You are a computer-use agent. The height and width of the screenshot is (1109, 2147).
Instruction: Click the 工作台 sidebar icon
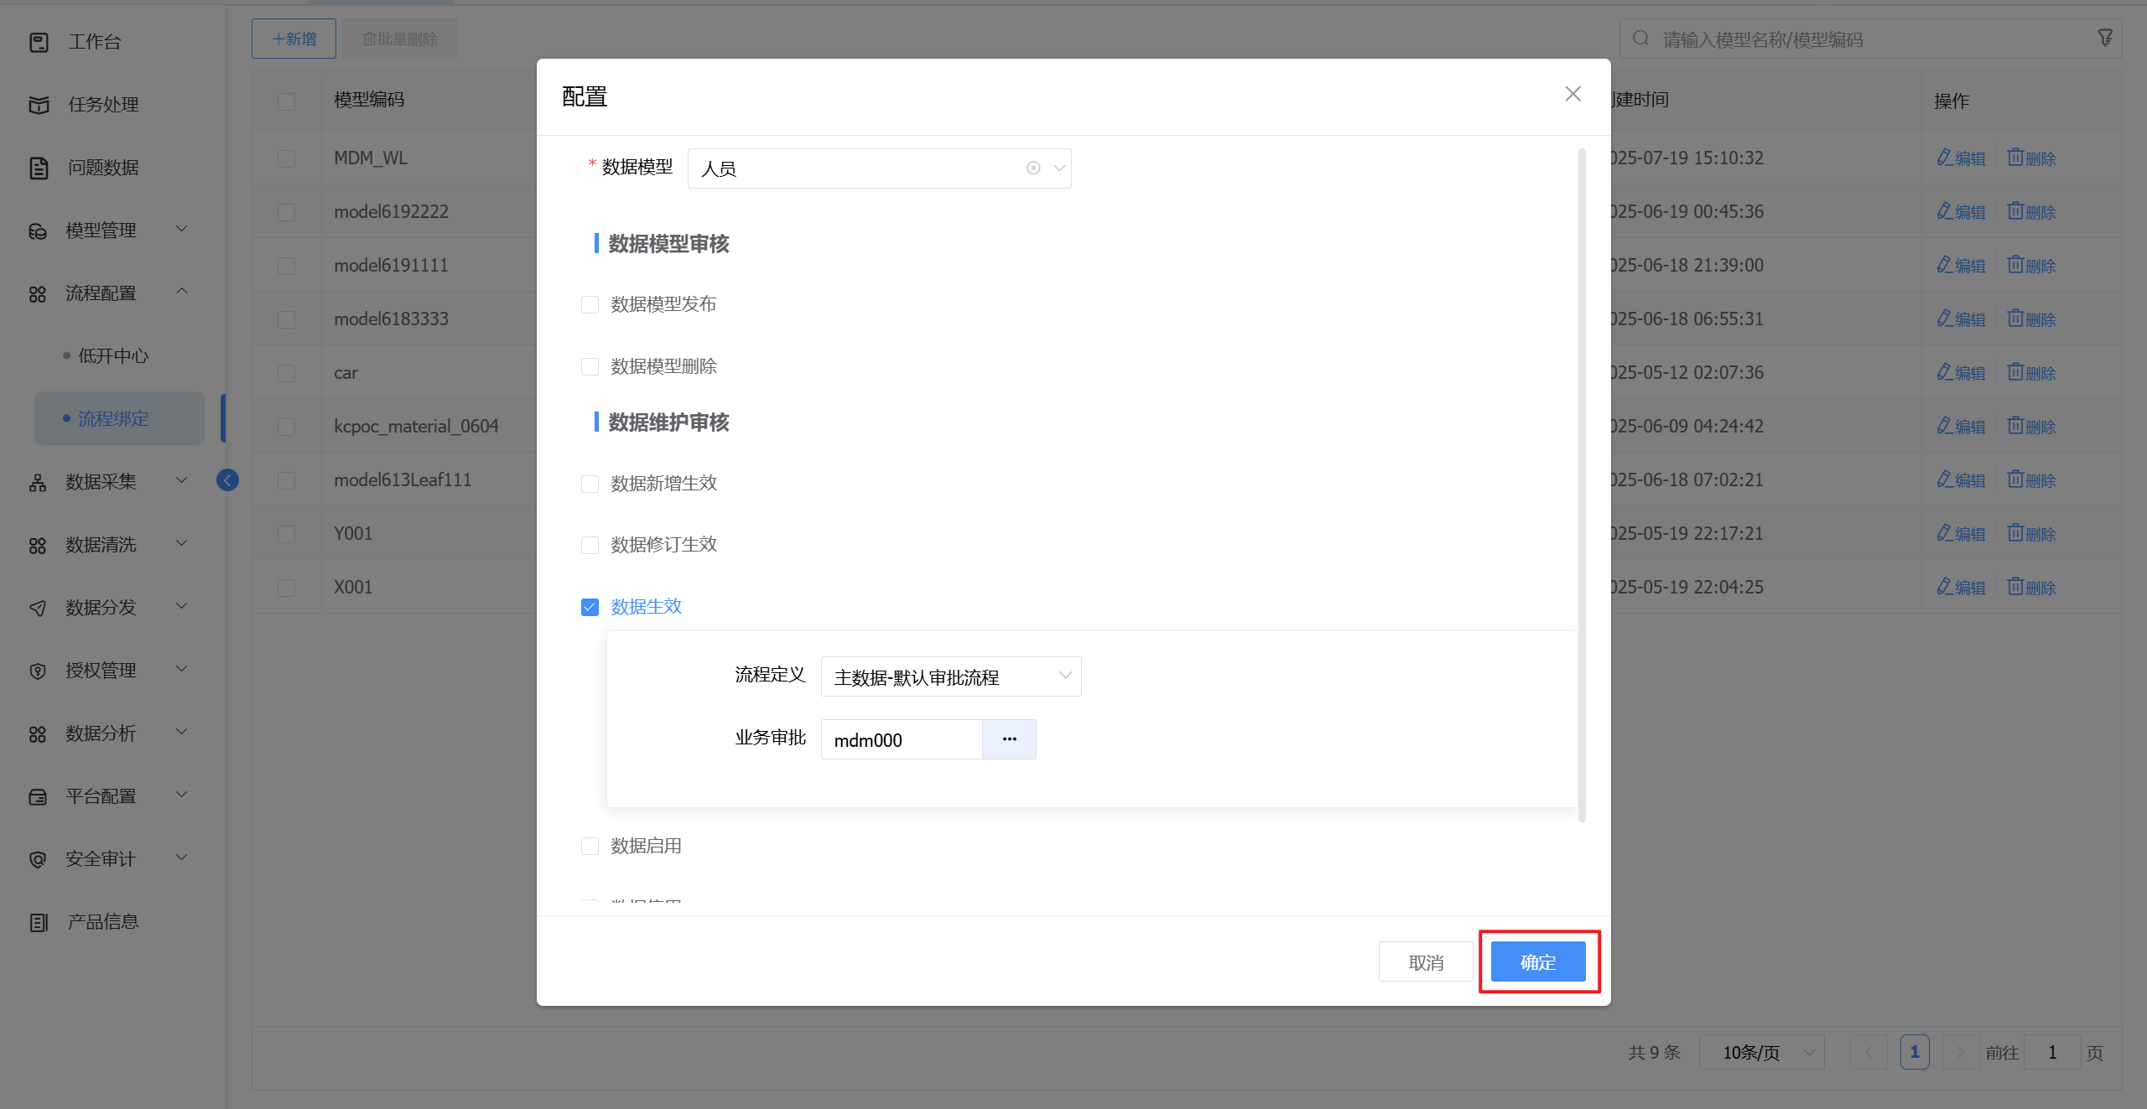click(39, 42)
